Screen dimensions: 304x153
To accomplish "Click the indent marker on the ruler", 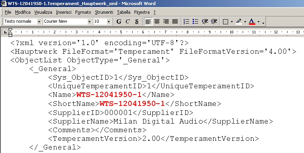I will point(10,32).
